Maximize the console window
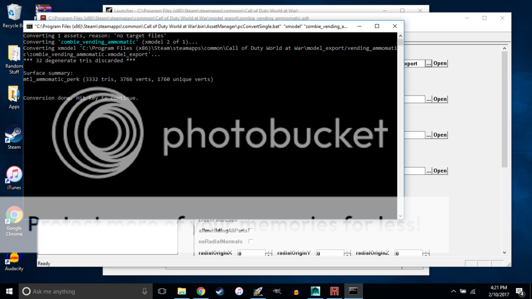The image size is (532, 299). 377,26
